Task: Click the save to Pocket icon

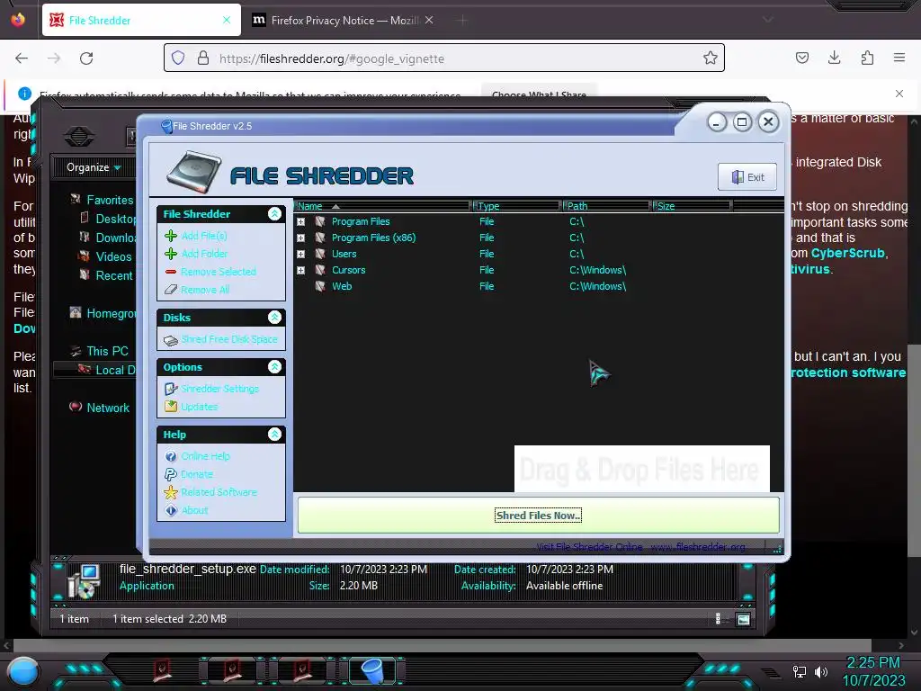Action: (801, 58)
